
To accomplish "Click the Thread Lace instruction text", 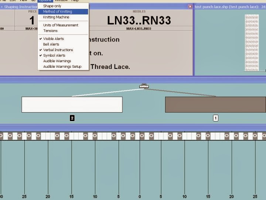I will [x=110, y=67].
